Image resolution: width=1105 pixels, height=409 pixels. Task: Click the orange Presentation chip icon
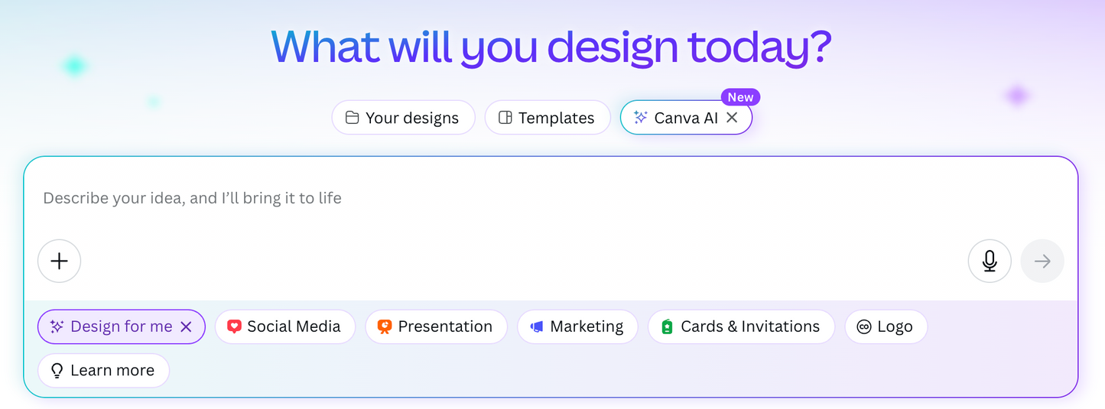(385, 326)
